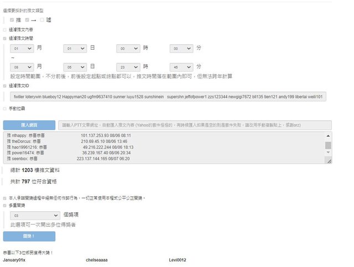Toggle the → comment type checkbox
The image size is (354, 267).
coord(27,20)
